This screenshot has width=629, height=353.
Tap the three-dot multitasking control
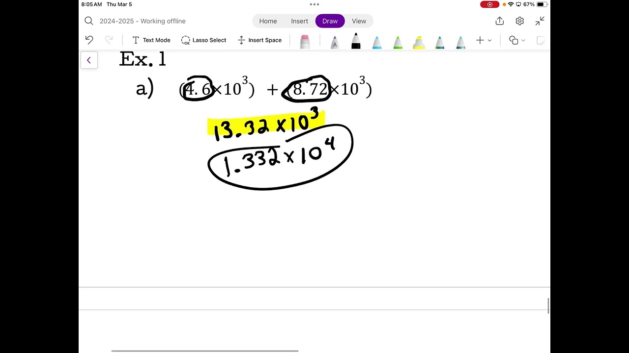tap(314, 4)
